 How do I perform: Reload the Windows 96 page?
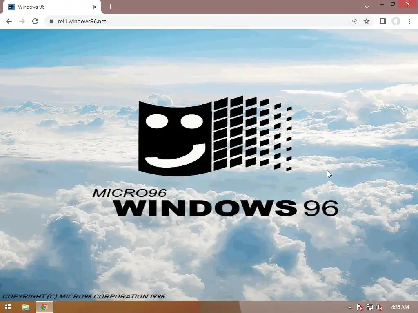coord(35,21)
